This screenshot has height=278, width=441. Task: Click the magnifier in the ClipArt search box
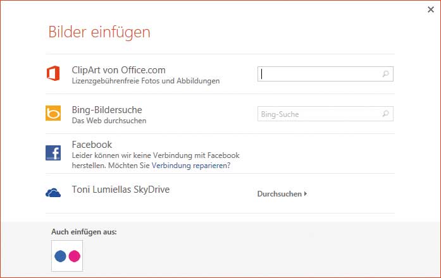[x=385, y=74]
